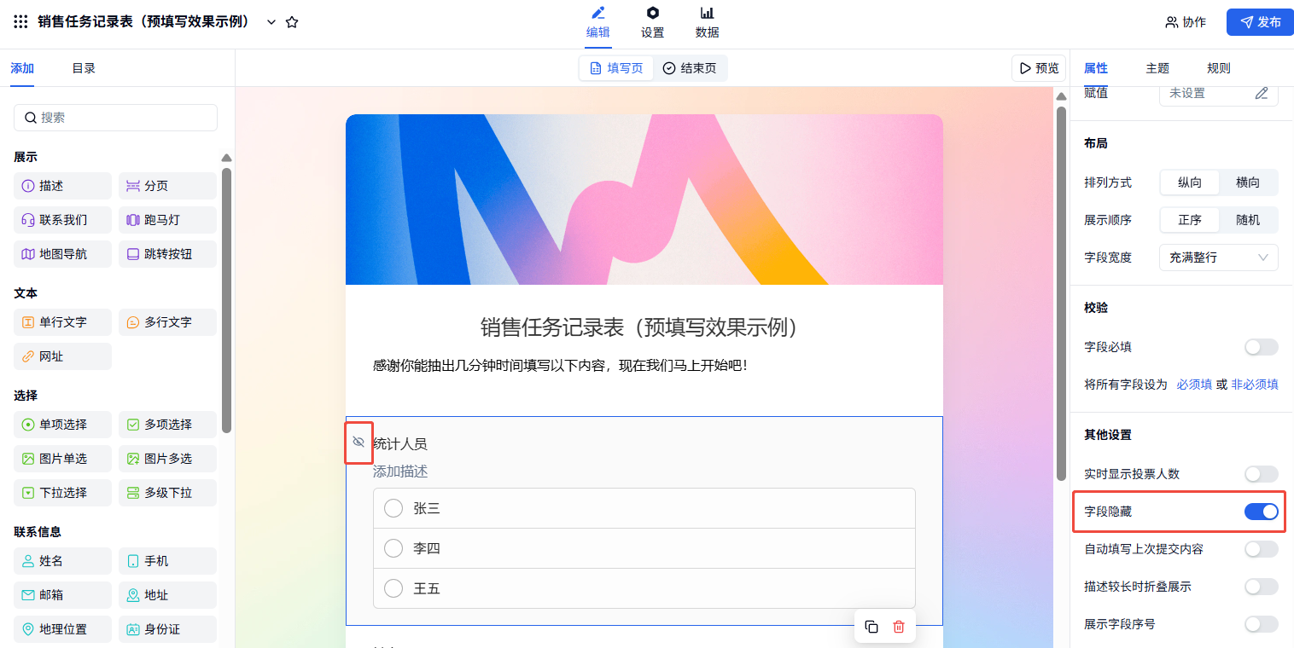Enable 展示字段序号 switch
Viewport: 1294px width, 648px height.
(x=1262, y=624)
